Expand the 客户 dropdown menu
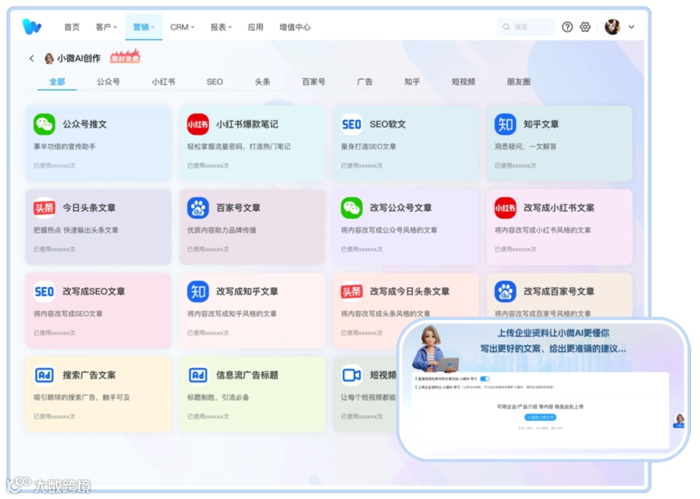700x499 pixels. click(x=106, y=27)
